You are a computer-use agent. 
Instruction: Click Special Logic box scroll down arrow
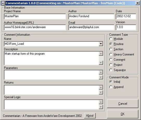point(101,107)
